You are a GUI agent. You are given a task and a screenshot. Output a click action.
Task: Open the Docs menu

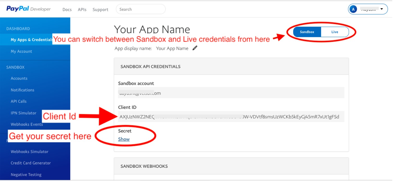(x=67, y=10)
